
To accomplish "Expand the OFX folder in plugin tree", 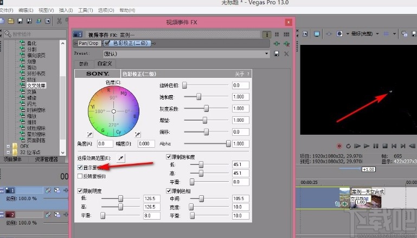I will tap(8, 145).
